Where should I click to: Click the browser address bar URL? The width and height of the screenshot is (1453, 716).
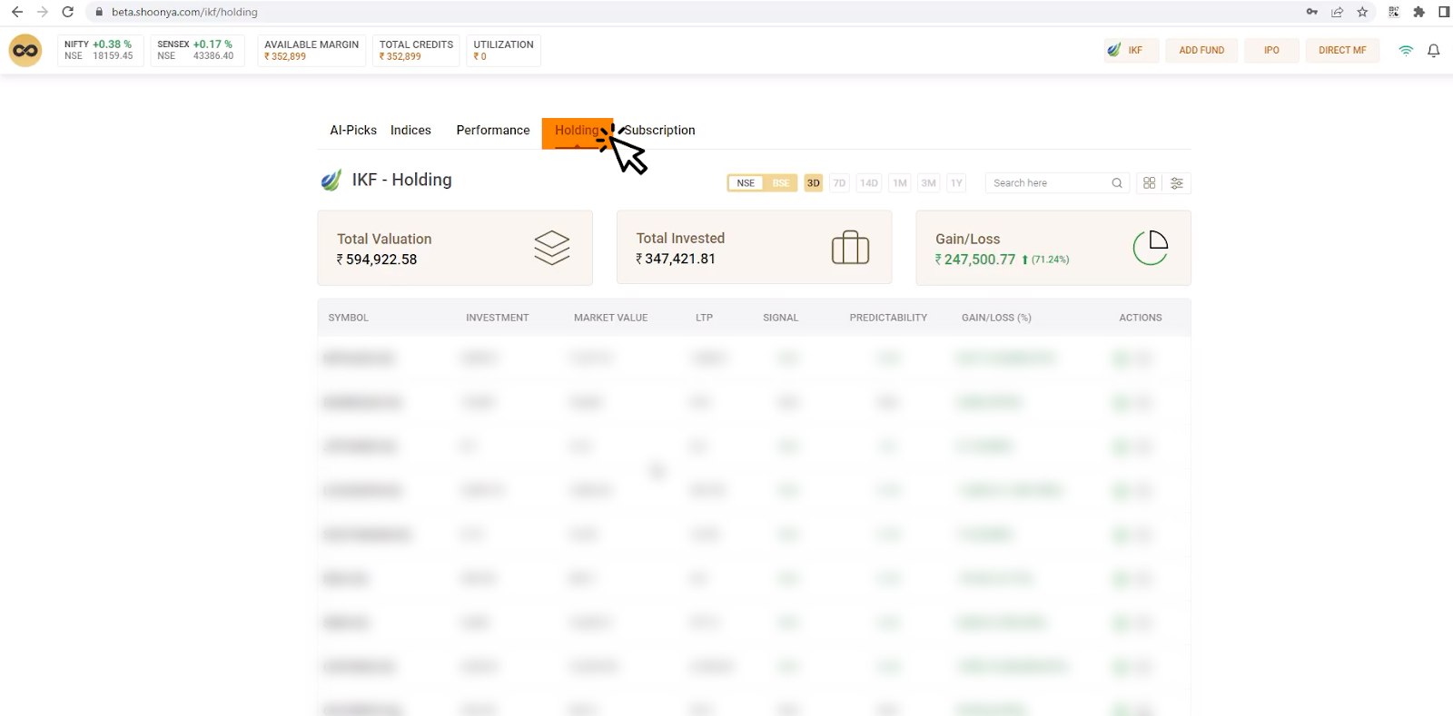[x=184, y=12]
